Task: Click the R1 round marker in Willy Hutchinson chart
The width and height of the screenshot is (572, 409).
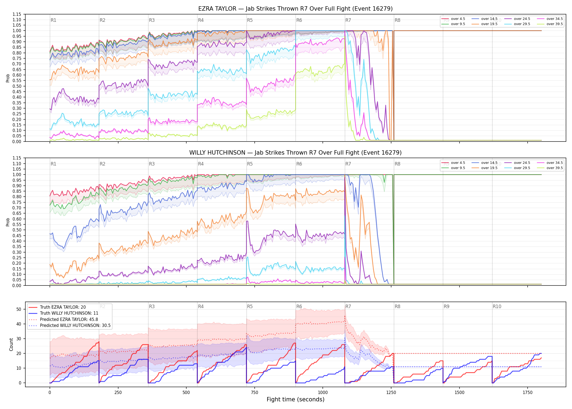Action: (x=53, y=164)
